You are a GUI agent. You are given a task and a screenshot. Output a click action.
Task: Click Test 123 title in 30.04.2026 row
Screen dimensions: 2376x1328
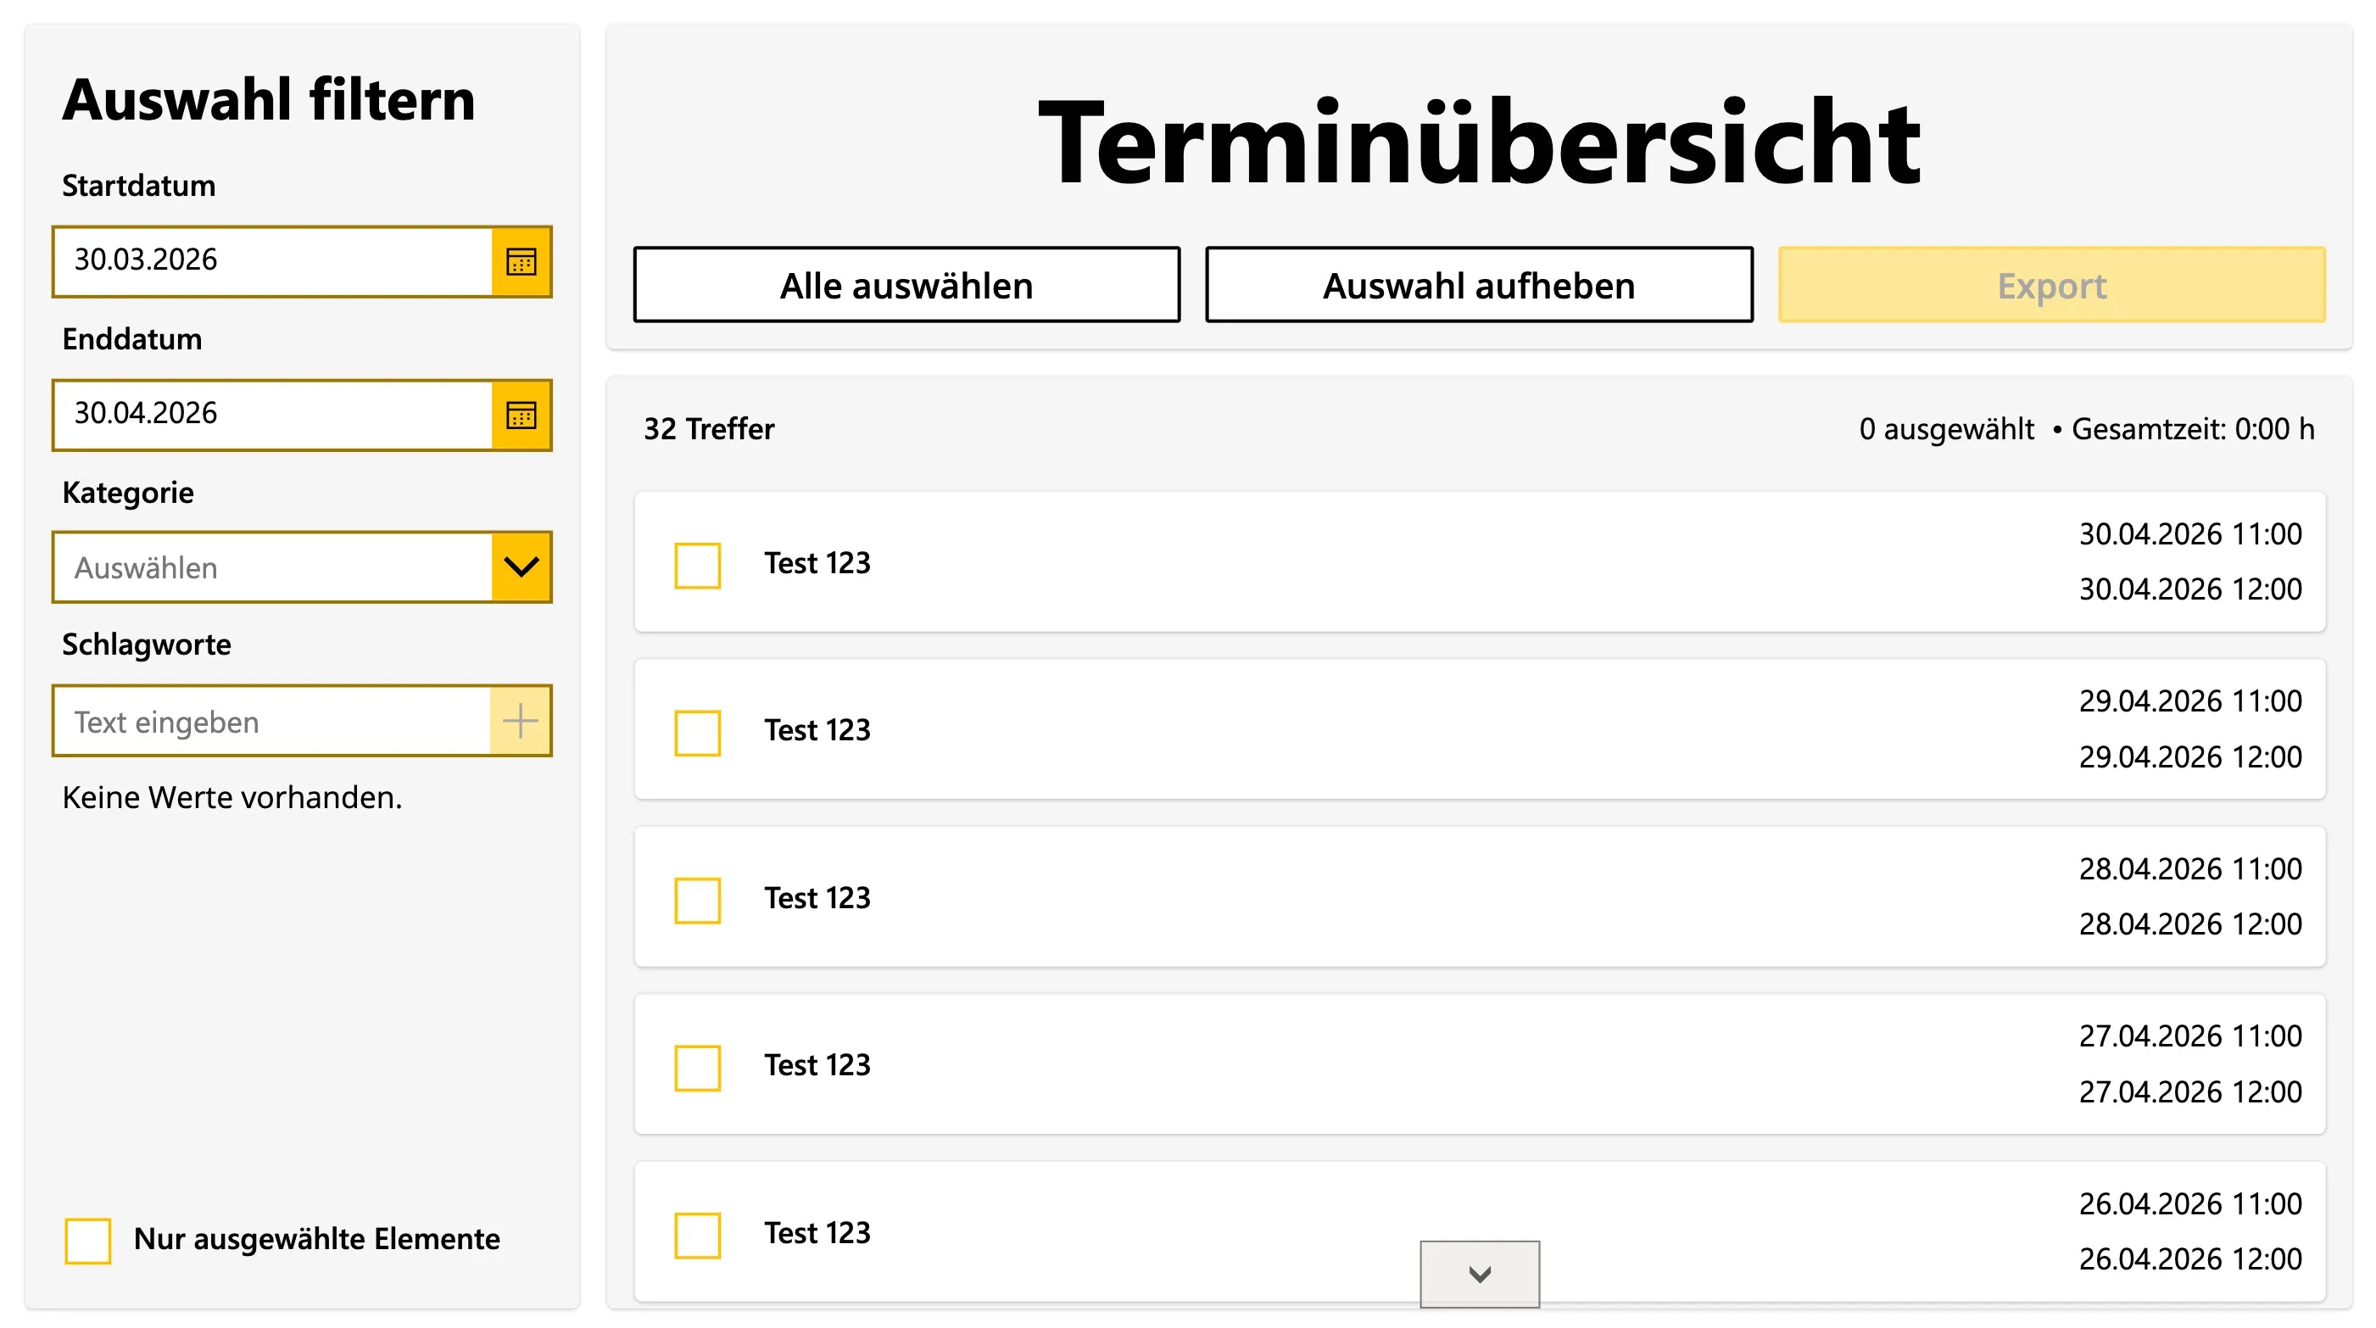pyautogui.click(x=817, y=562)
